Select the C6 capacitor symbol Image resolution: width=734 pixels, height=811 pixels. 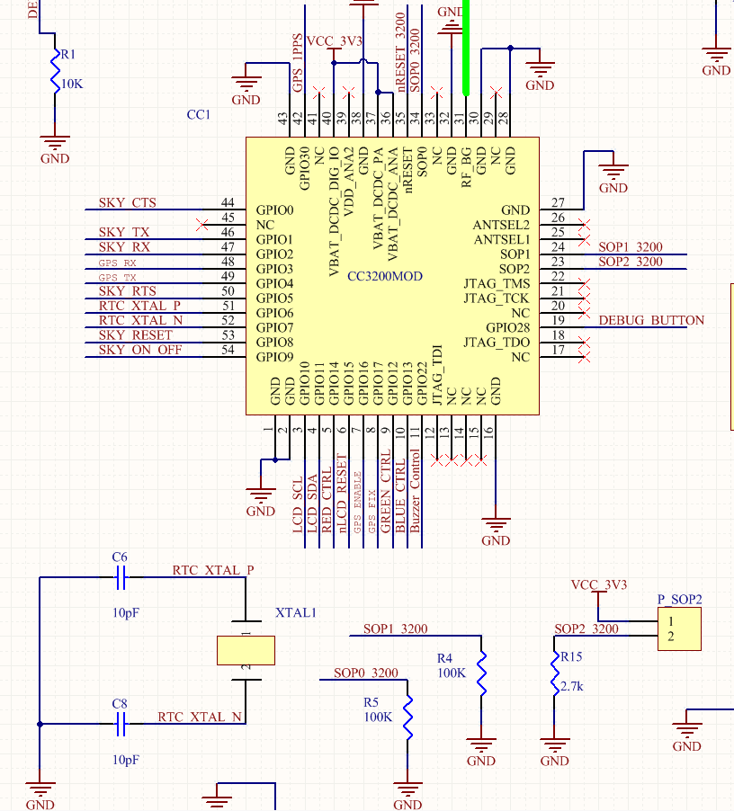[121, 577]
